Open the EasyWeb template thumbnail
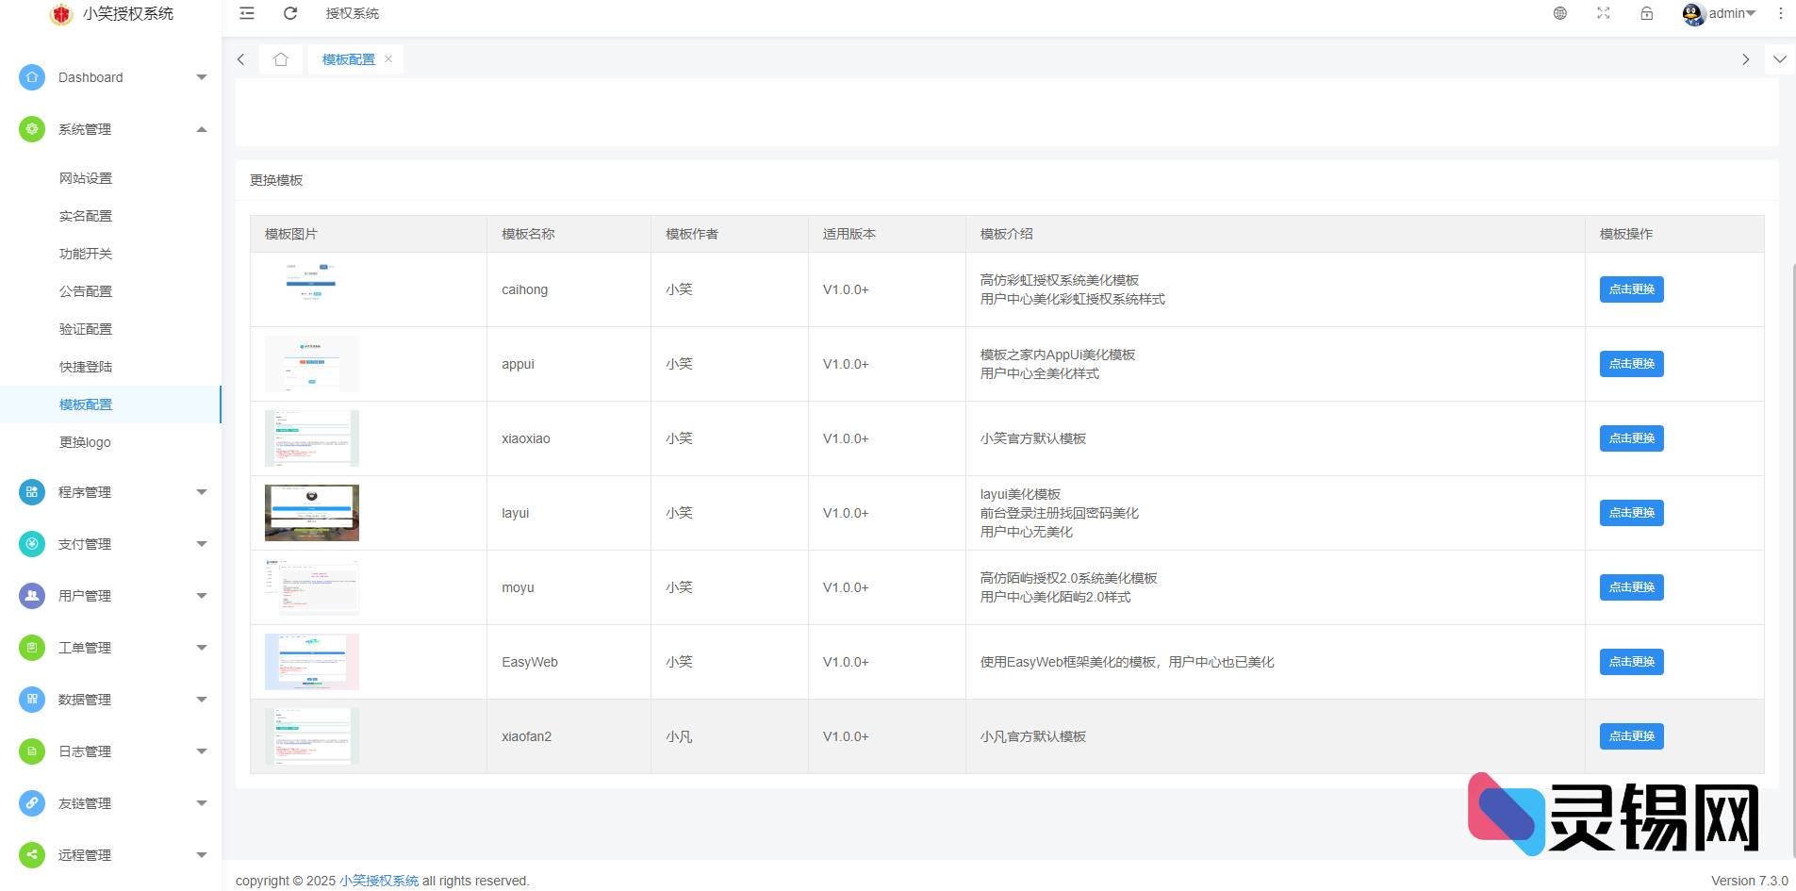Screen dimensions: 1796x891 pyautogui.click(x=312, y=662)
